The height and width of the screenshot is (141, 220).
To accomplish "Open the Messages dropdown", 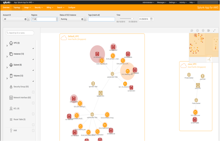I will [162, 2].
